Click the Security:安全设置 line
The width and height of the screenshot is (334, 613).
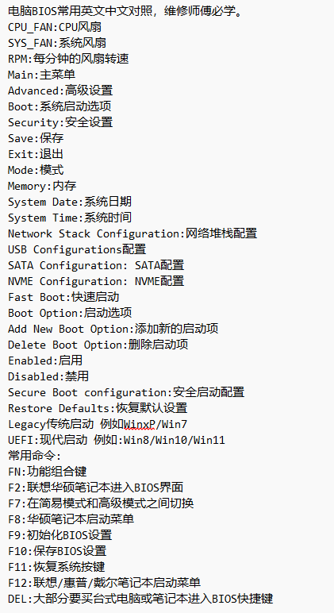tap(60, 122)
